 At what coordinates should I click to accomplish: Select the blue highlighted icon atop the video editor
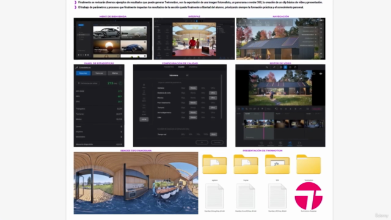coord(285,67)
